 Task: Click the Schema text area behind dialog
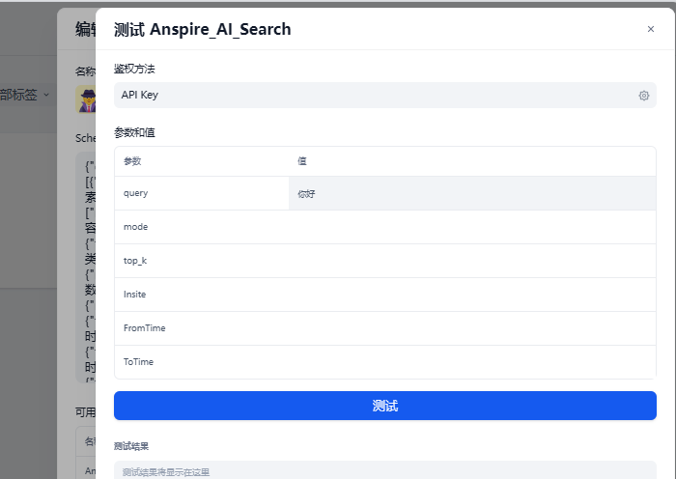pos(86,268)
